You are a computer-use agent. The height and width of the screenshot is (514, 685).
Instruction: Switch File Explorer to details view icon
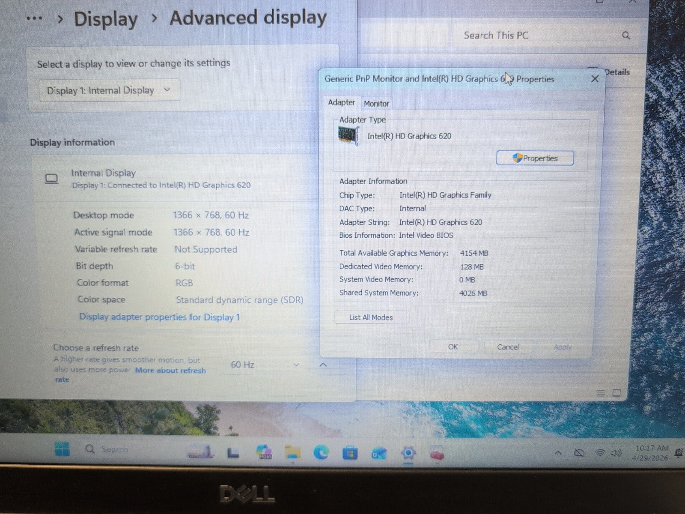[x=601, y=393]
